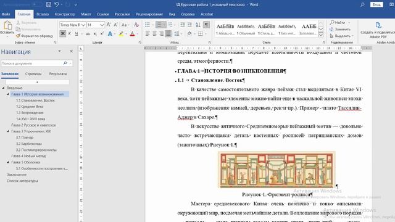Center the text
This screenshot has width=395, height=222.
[x=154, y=34]
